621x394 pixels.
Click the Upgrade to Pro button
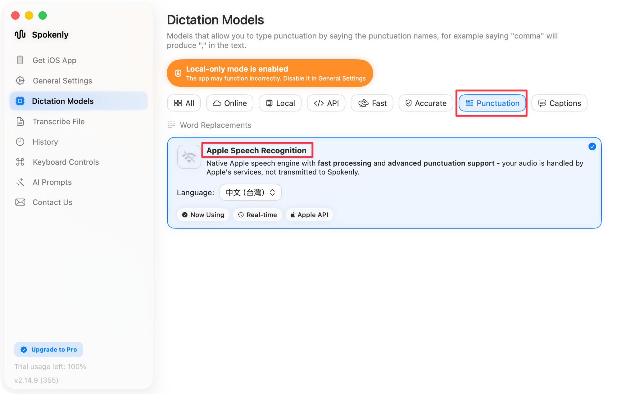[48, 349]
